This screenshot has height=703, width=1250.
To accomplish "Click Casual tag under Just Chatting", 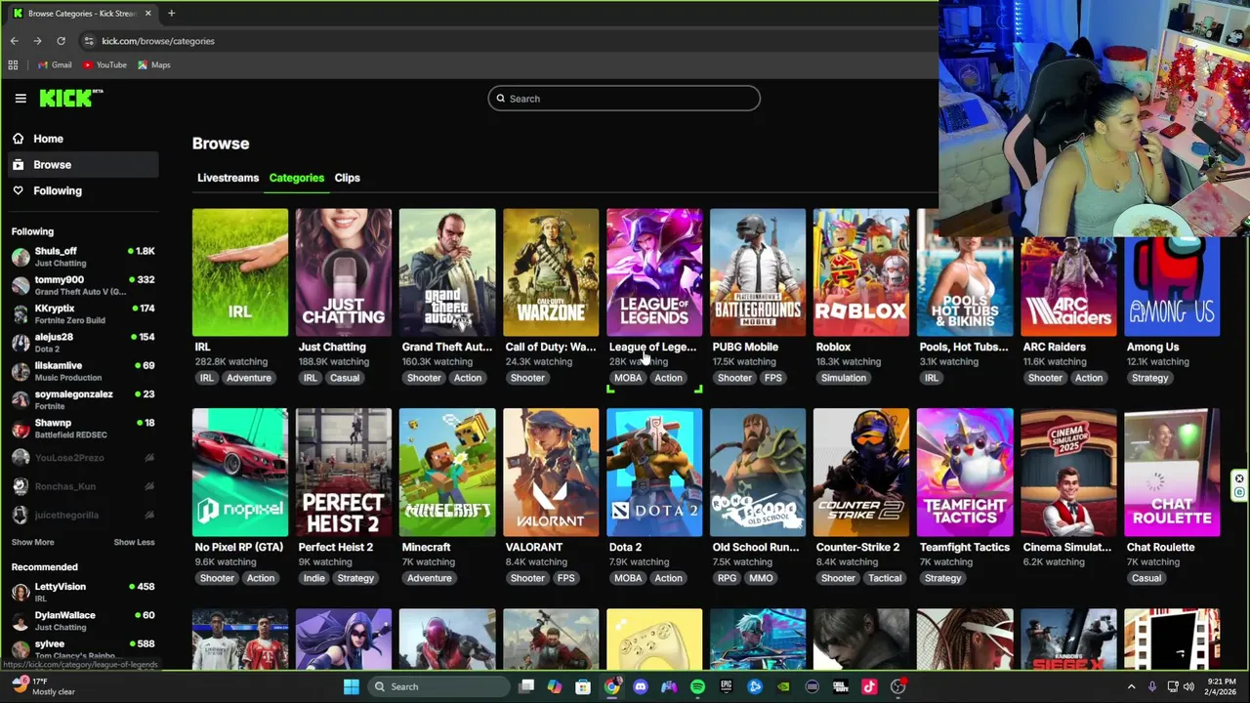I will tap(344, 378).
